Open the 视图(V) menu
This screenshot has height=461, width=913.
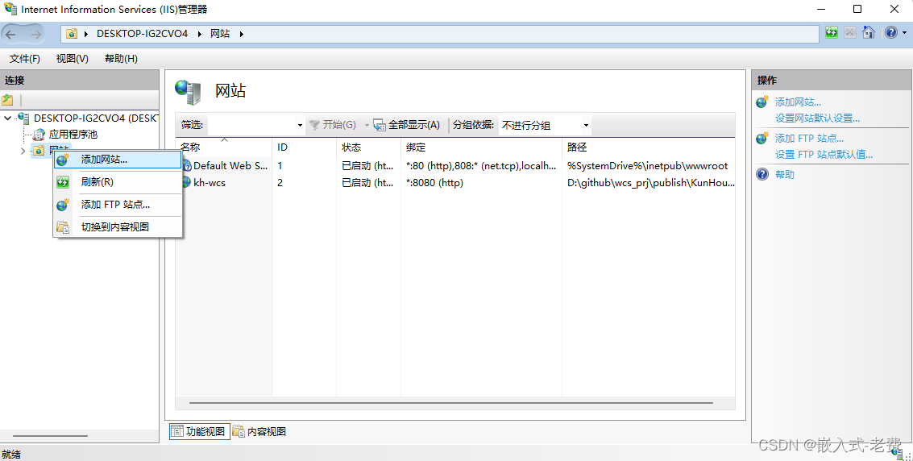[73, 59]
